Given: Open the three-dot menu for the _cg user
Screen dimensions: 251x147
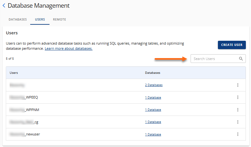Looking at the screenshot, I should [x=238, y=122].
